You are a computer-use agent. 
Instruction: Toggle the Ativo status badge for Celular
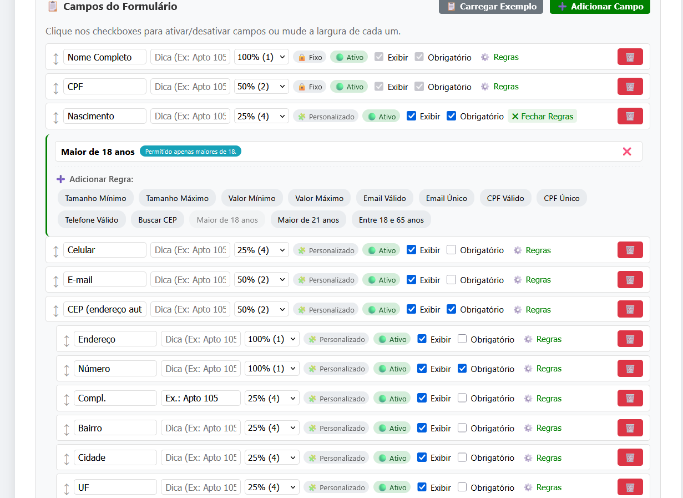coord(381,250)
